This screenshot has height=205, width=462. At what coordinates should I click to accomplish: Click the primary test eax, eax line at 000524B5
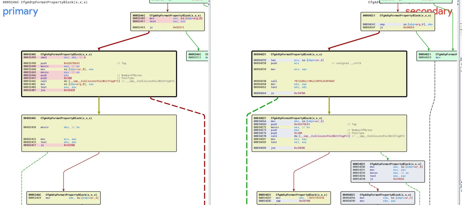[50, 87]
